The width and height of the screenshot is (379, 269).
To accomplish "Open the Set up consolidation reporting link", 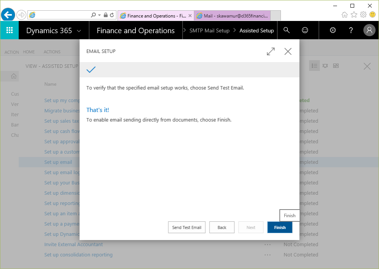I will tap(78, 255).
